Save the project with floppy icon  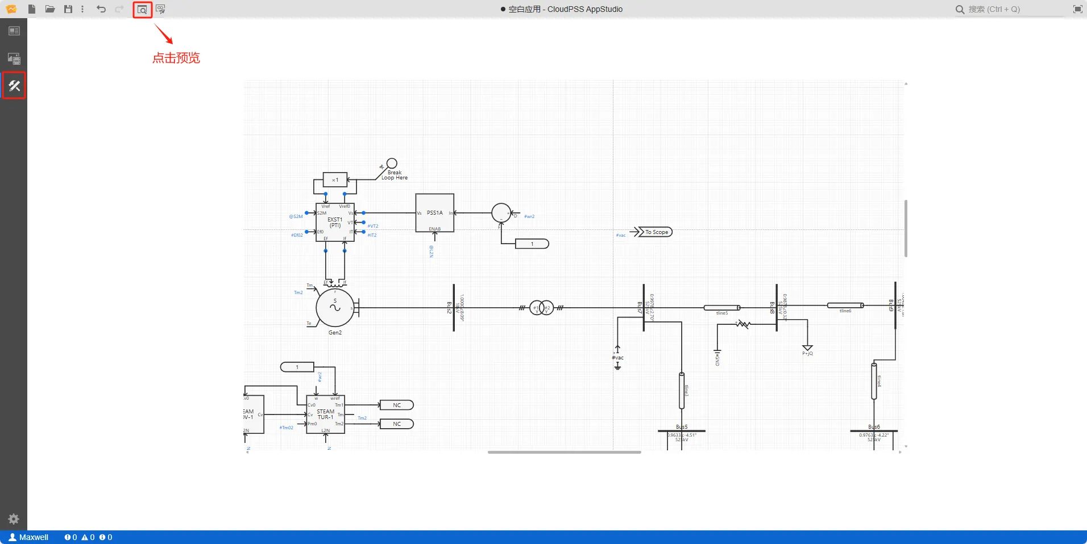coord(68,9)
